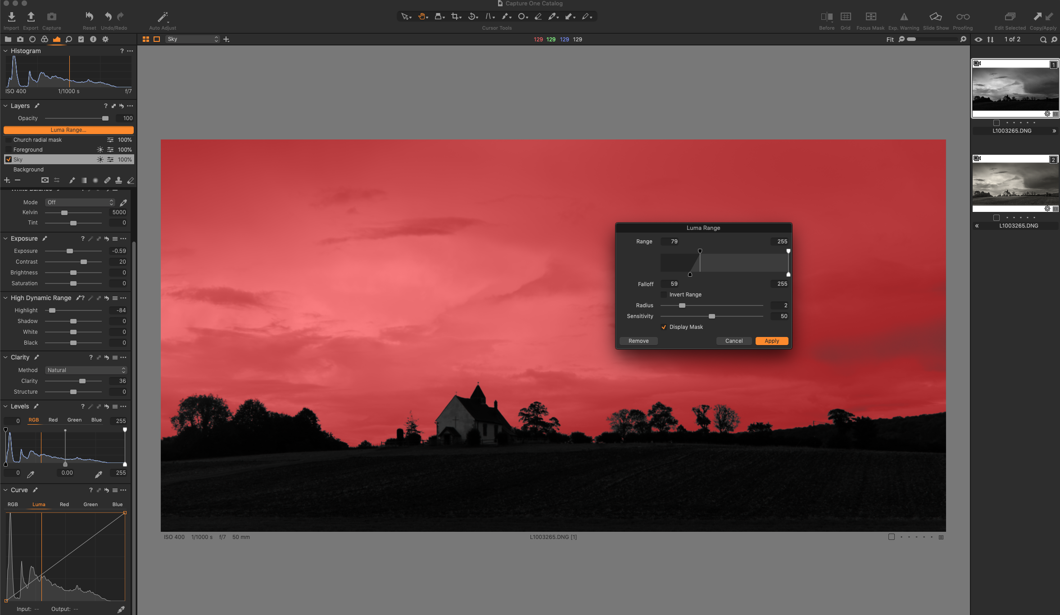Select the Crop cursor tool

point(455,17)
